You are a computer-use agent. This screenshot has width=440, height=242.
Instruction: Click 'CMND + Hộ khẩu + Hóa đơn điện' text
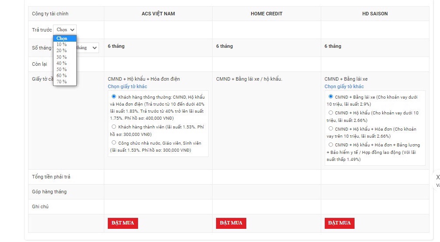(144, 79)
